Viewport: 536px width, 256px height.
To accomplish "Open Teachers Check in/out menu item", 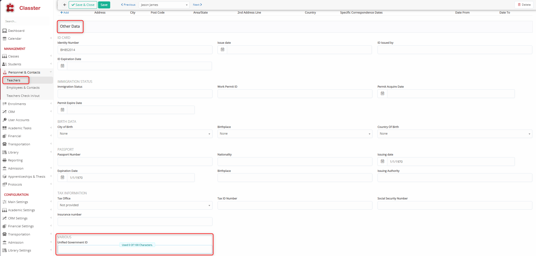I will click(x=23, y=96).
